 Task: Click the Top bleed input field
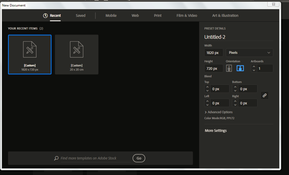pyautogui.click(x=220, y=89)
